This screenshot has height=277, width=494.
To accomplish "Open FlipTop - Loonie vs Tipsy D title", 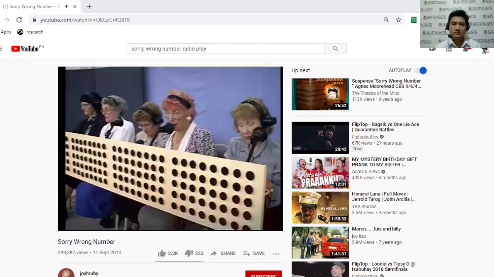I will point(383,267).
